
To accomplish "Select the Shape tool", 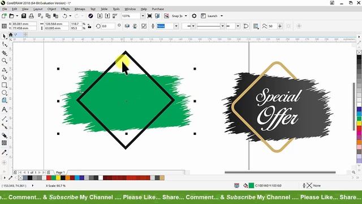I will (x=4, y=44).
